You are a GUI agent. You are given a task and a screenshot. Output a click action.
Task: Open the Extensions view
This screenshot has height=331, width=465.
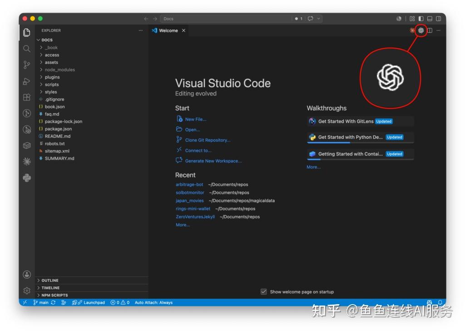pyautogui.click(x=27, y=97)
